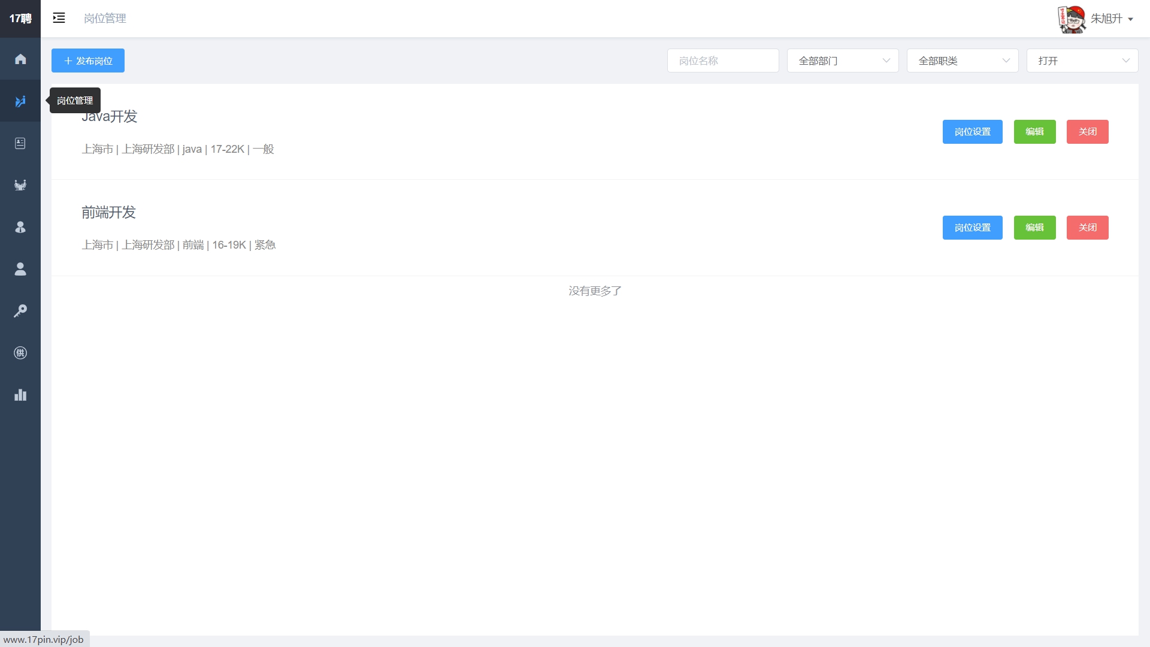Click the plain user silhouette sidebar icon

click(x=20, y=269)
